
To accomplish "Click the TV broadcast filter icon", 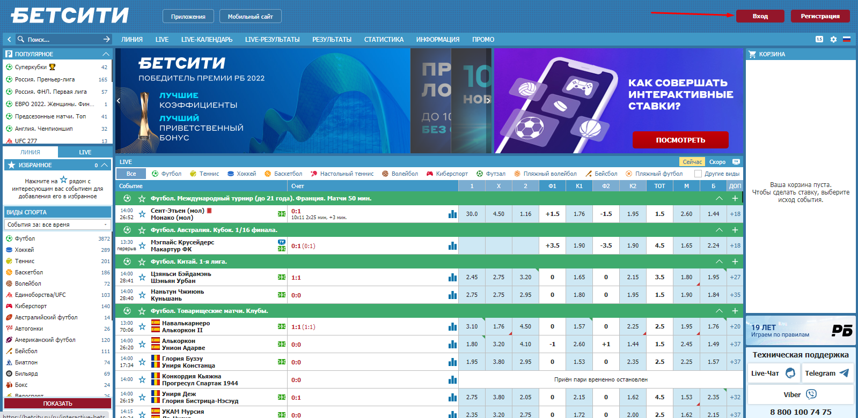I will (x=736, y=162).
